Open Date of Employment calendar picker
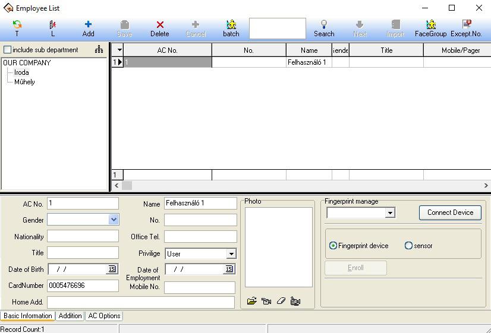Image resolution: width=491 pixels, height=333 pixels. coord(229,269)
